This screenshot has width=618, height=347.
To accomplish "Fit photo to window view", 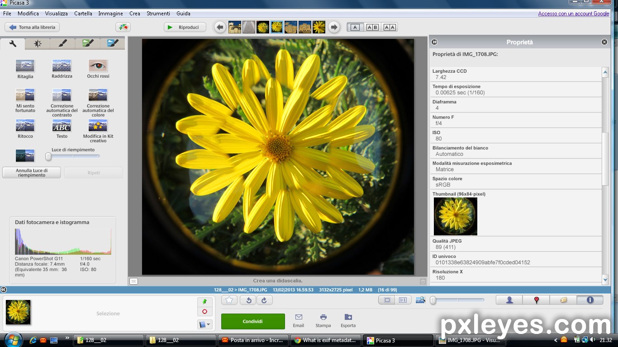I will [x=387, y=300].
